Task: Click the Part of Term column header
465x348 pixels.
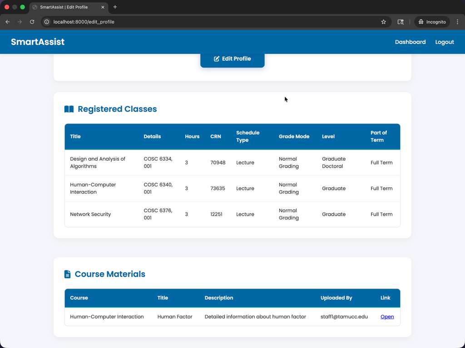Action: point(379,136)
